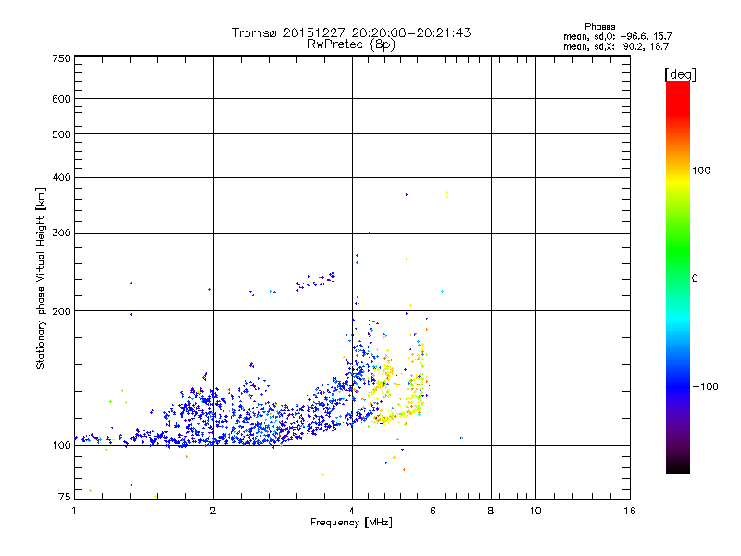
Task: Click the x-axis tick label '4'
Action: pos(352,511)
